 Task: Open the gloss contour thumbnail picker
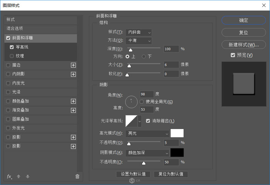click(131, 121)
